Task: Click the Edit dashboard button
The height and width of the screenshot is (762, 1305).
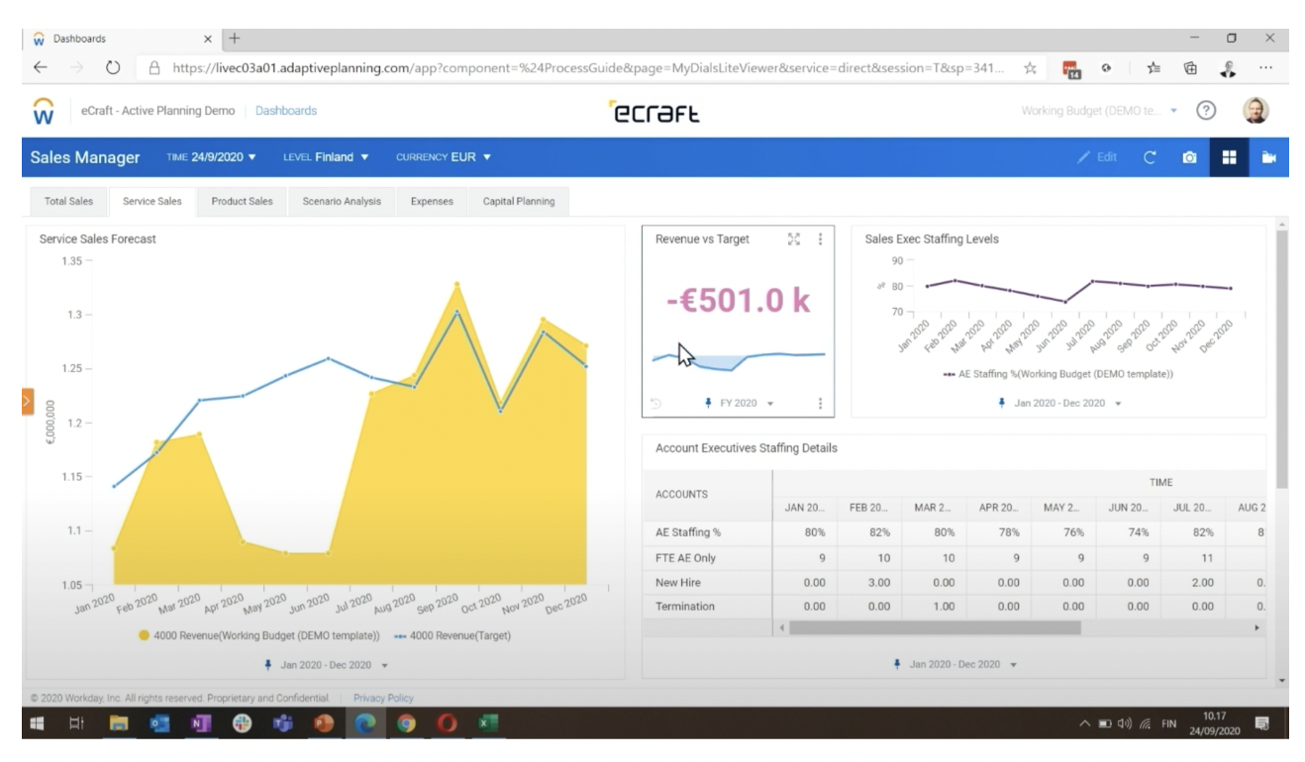Action: coord(1097,157)
